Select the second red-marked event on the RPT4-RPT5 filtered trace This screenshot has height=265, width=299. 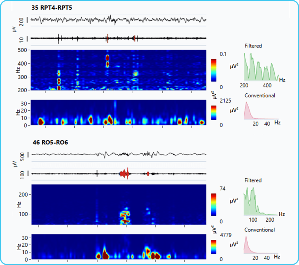point(135,38)
